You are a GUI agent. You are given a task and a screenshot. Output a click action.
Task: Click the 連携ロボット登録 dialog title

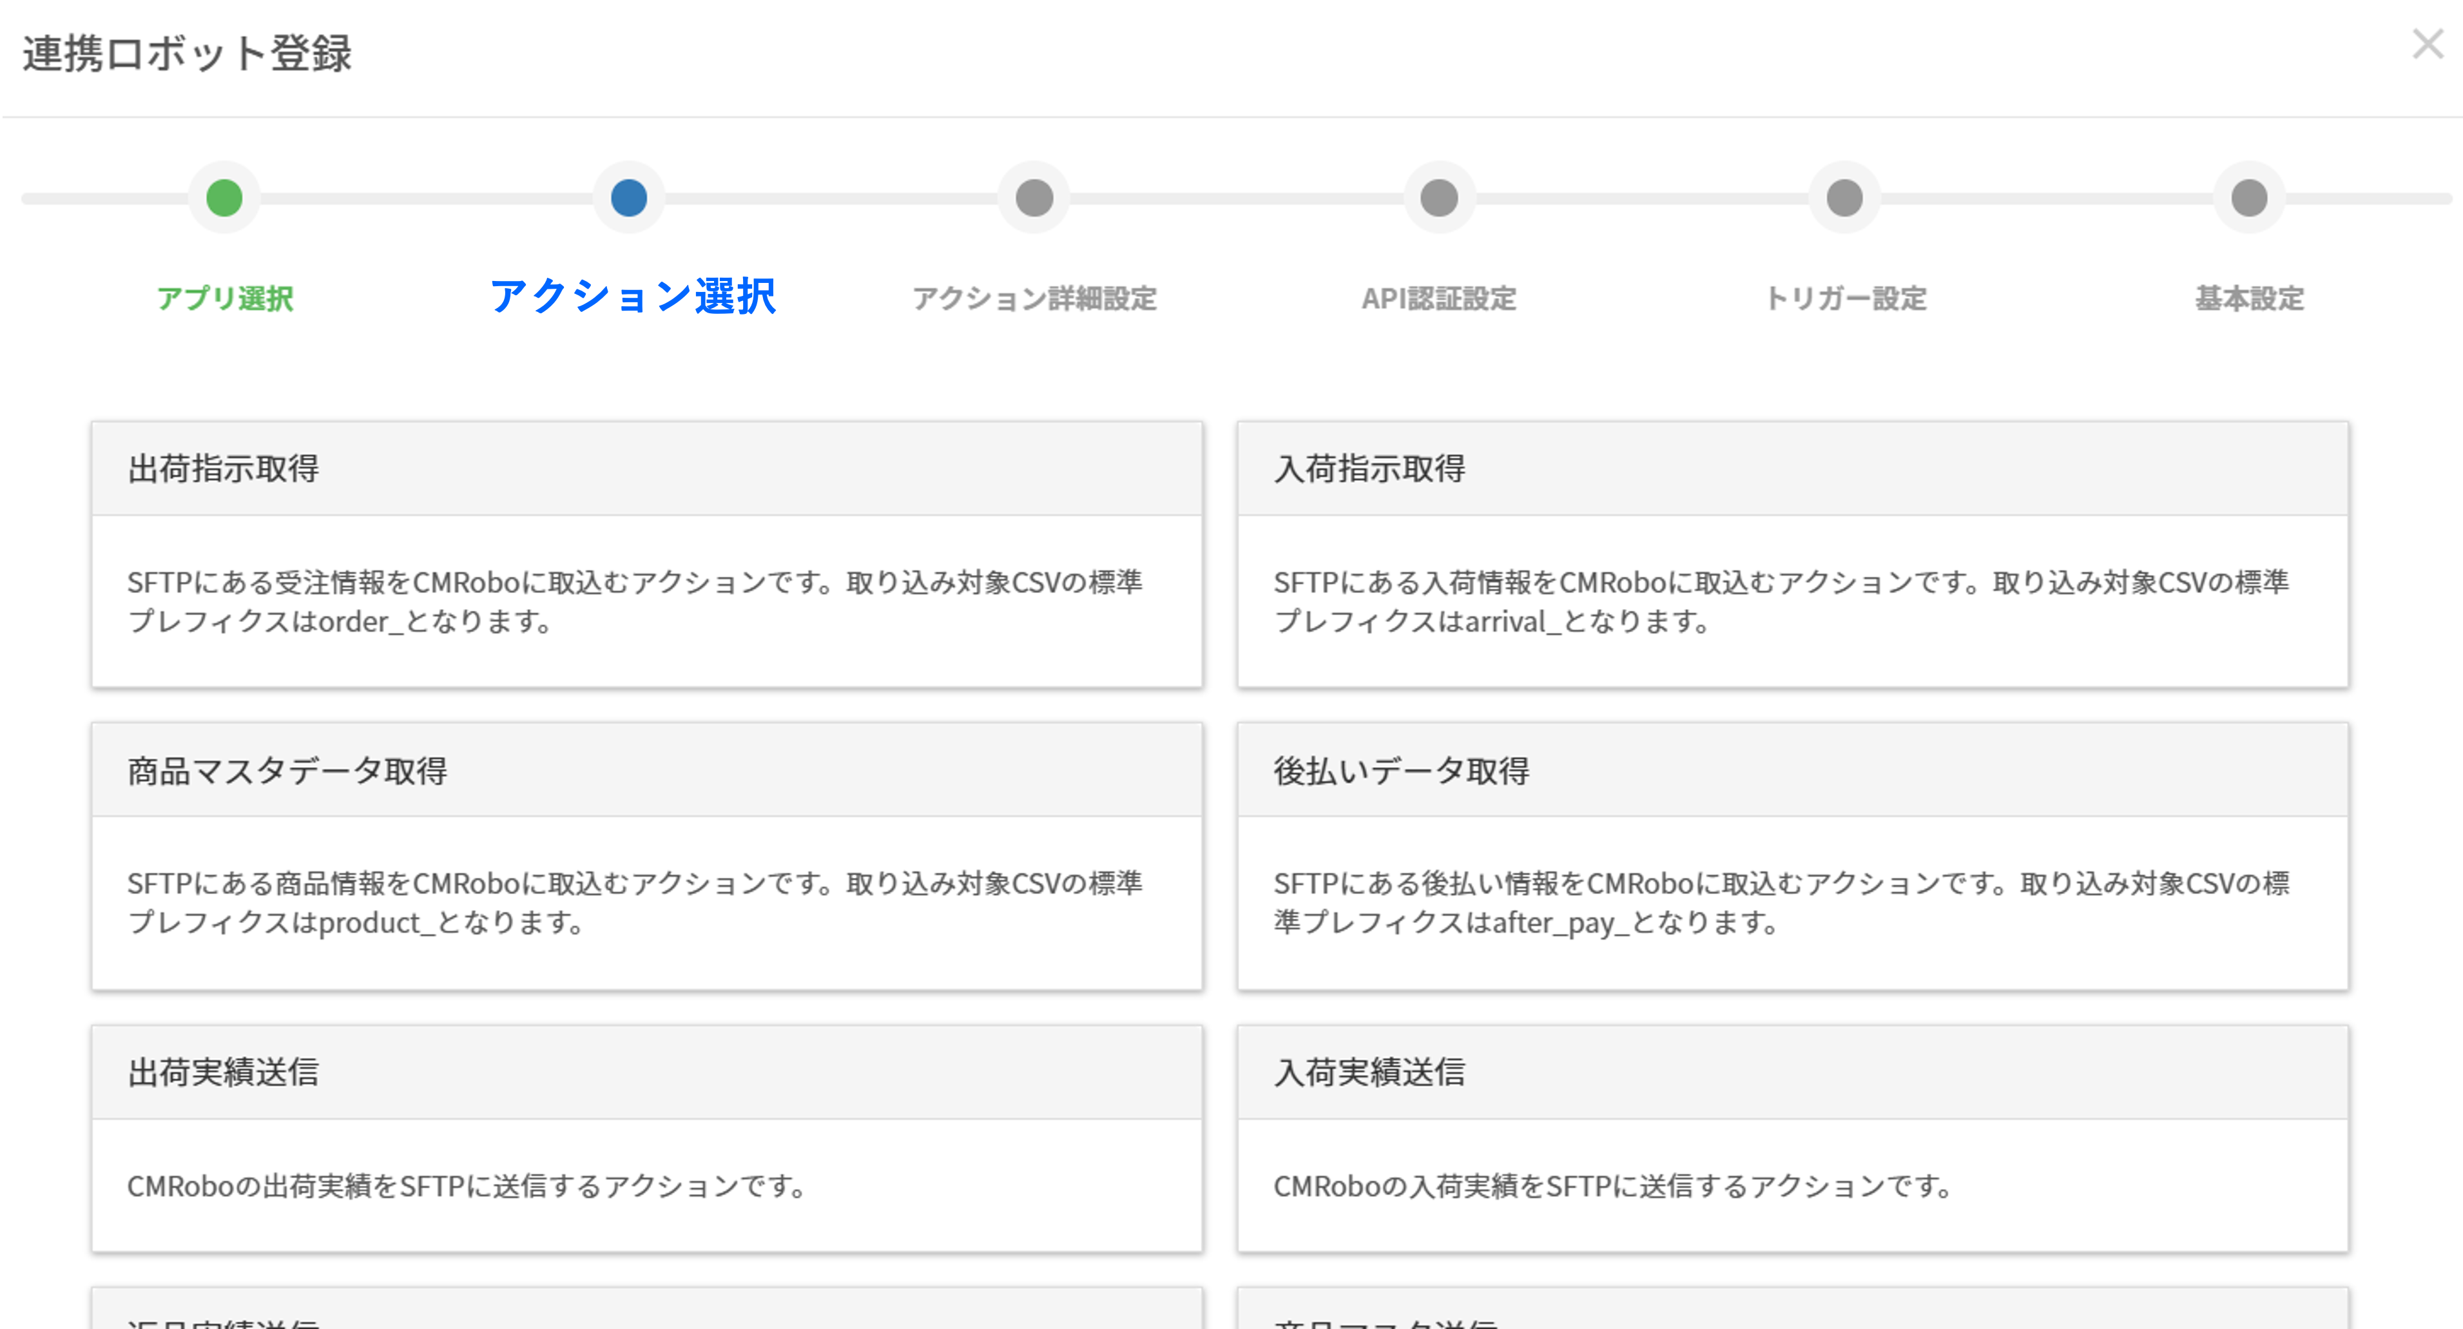coord(188,53)
